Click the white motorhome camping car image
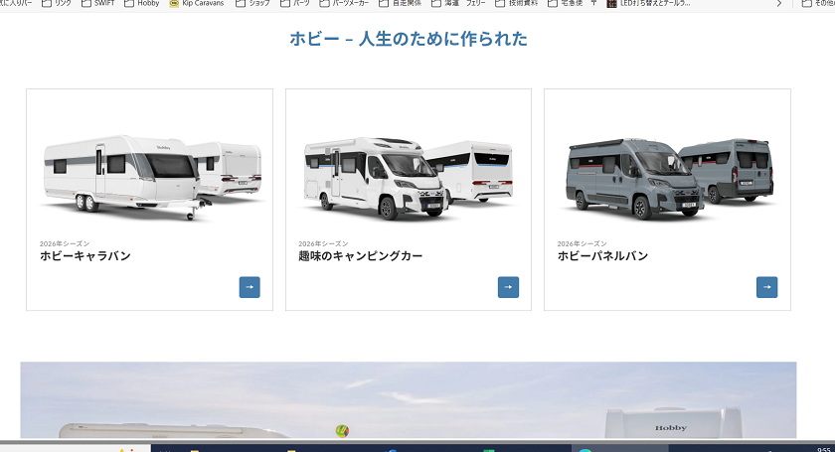 point(409,179)
